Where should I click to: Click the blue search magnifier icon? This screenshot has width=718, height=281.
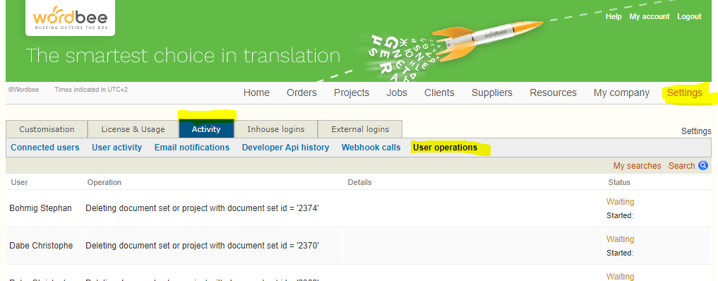703,166
